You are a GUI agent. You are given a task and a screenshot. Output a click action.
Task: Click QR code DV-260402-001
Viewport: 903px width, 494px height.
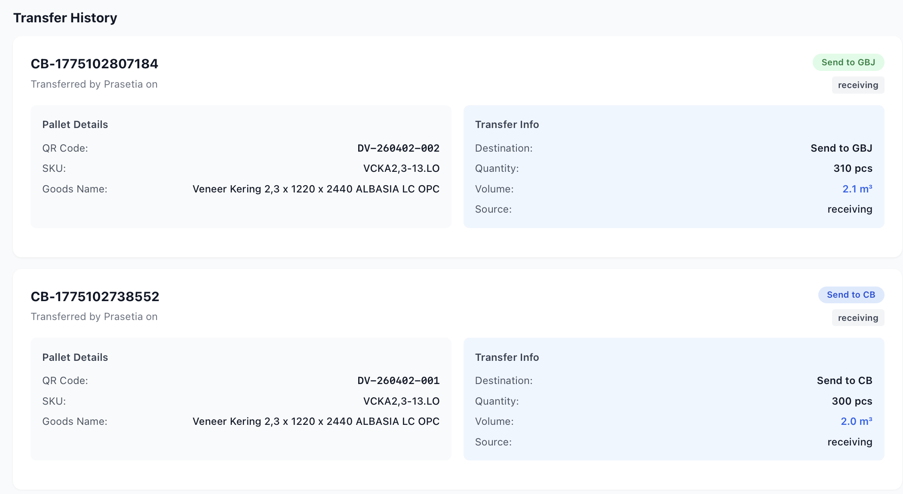[x=398, y=381]
